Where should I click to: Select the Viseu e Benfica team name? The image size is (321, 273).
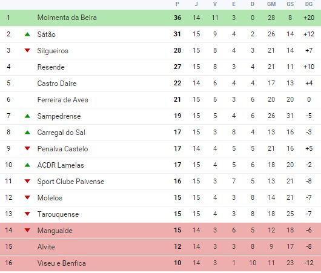62,263
